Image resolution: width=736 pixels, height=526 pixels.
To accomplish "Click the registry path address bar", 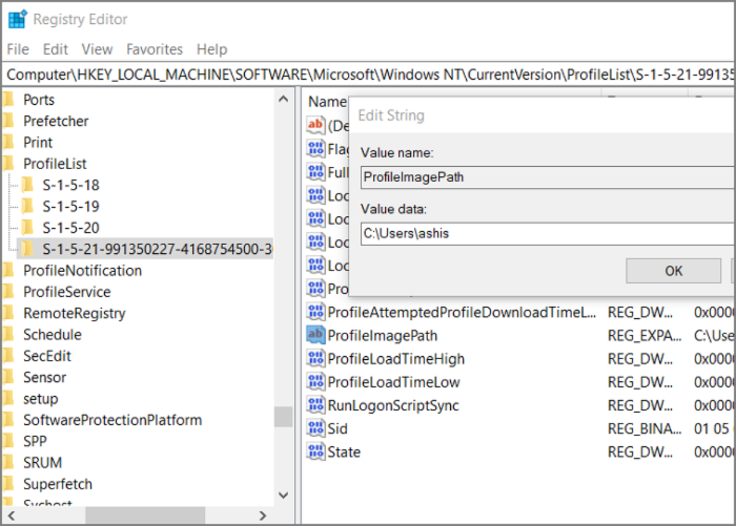I will 368,75.
